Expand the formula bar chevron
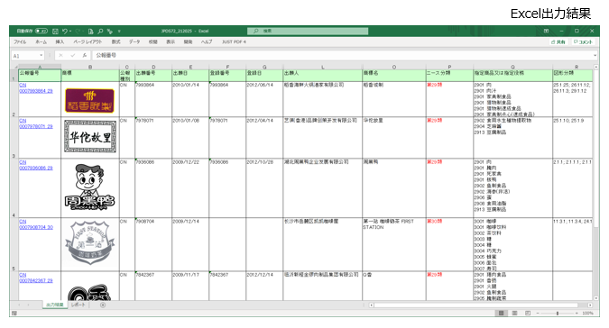 tap(595, 56)
